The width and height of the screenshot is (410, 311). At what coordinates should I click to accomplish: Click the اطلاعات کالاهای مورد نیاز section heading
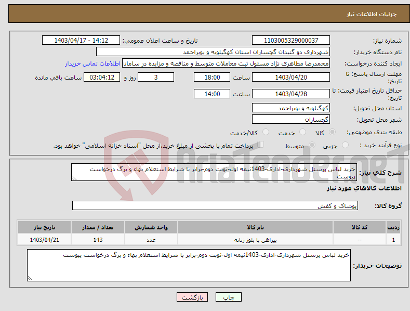pyautogui.click(x=364, y=188)
